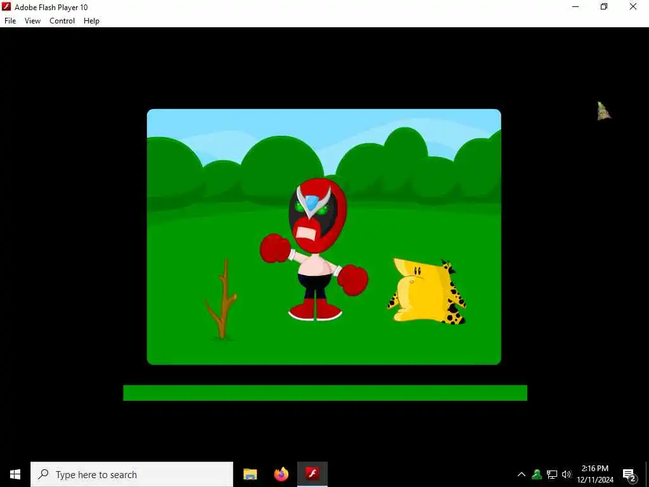Restore down the Flash Player window
This screenshot has width=649, height=487.
coord(604,6)
